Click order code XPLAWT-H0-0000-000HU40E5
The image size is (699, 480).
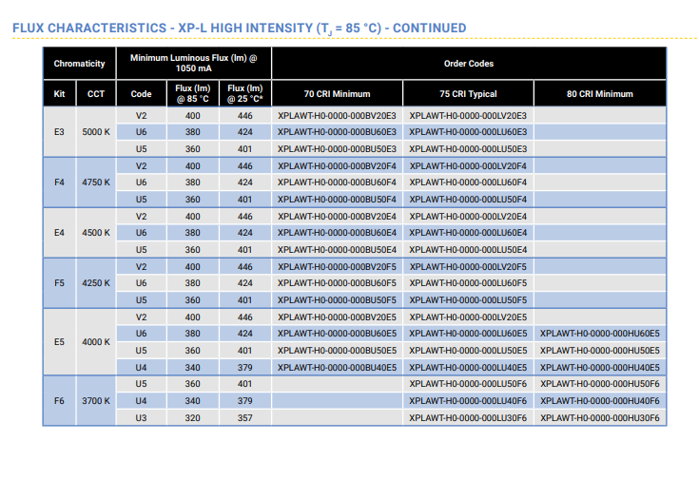pyautogui.click(x=600, y=368)
